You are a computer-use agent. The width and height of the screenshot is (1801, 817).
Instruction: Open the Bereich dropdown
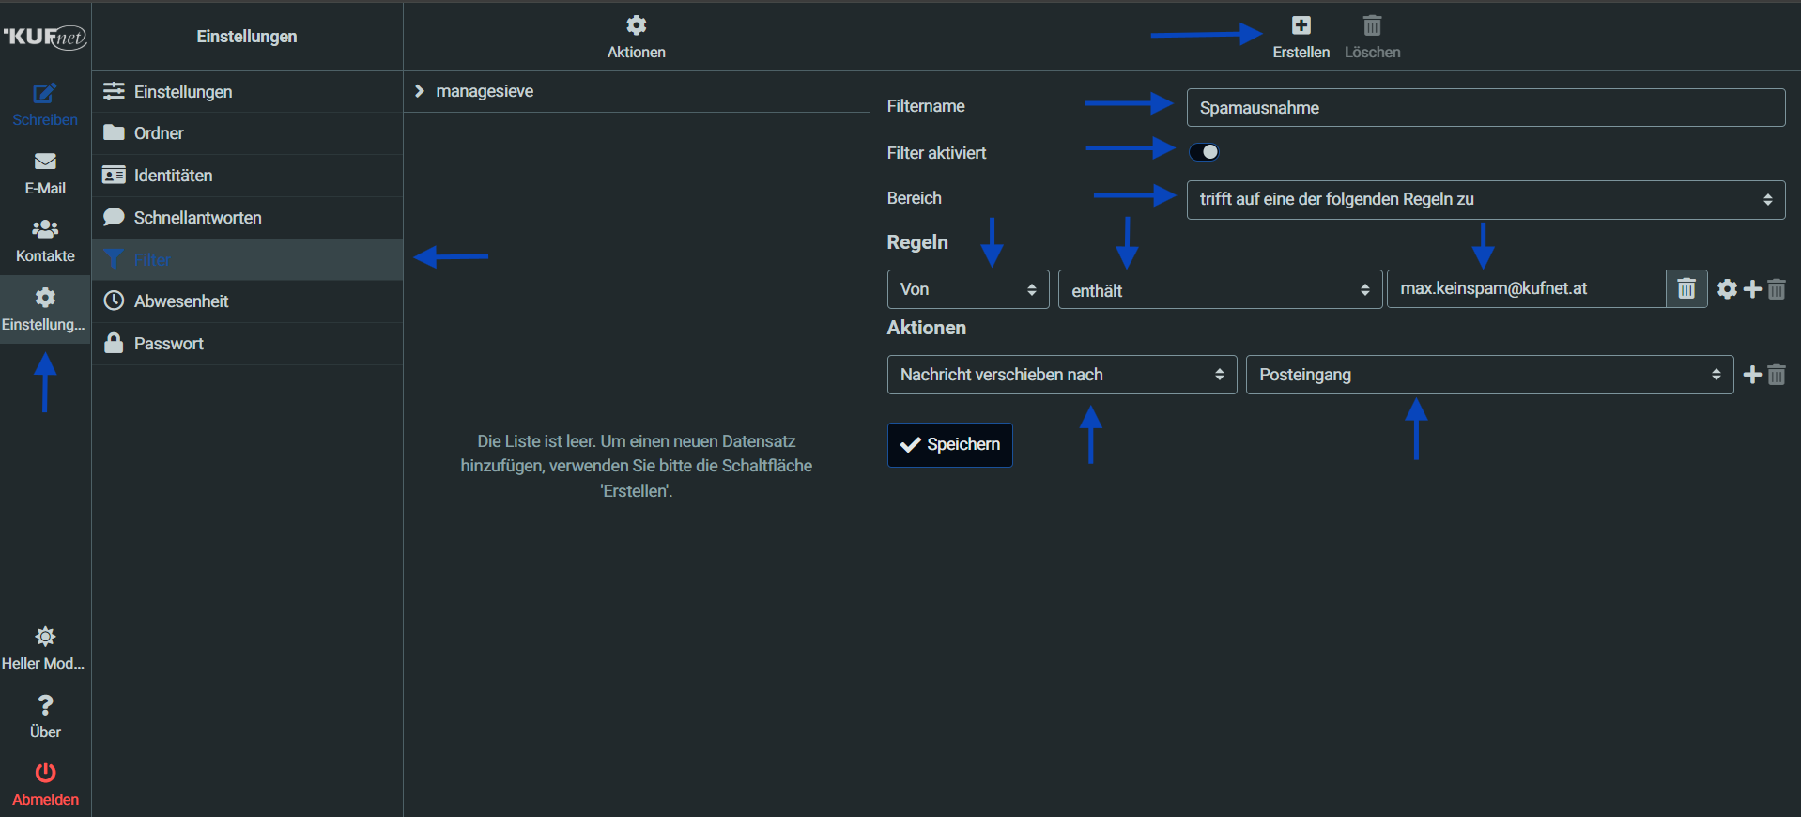[1485, 200]
